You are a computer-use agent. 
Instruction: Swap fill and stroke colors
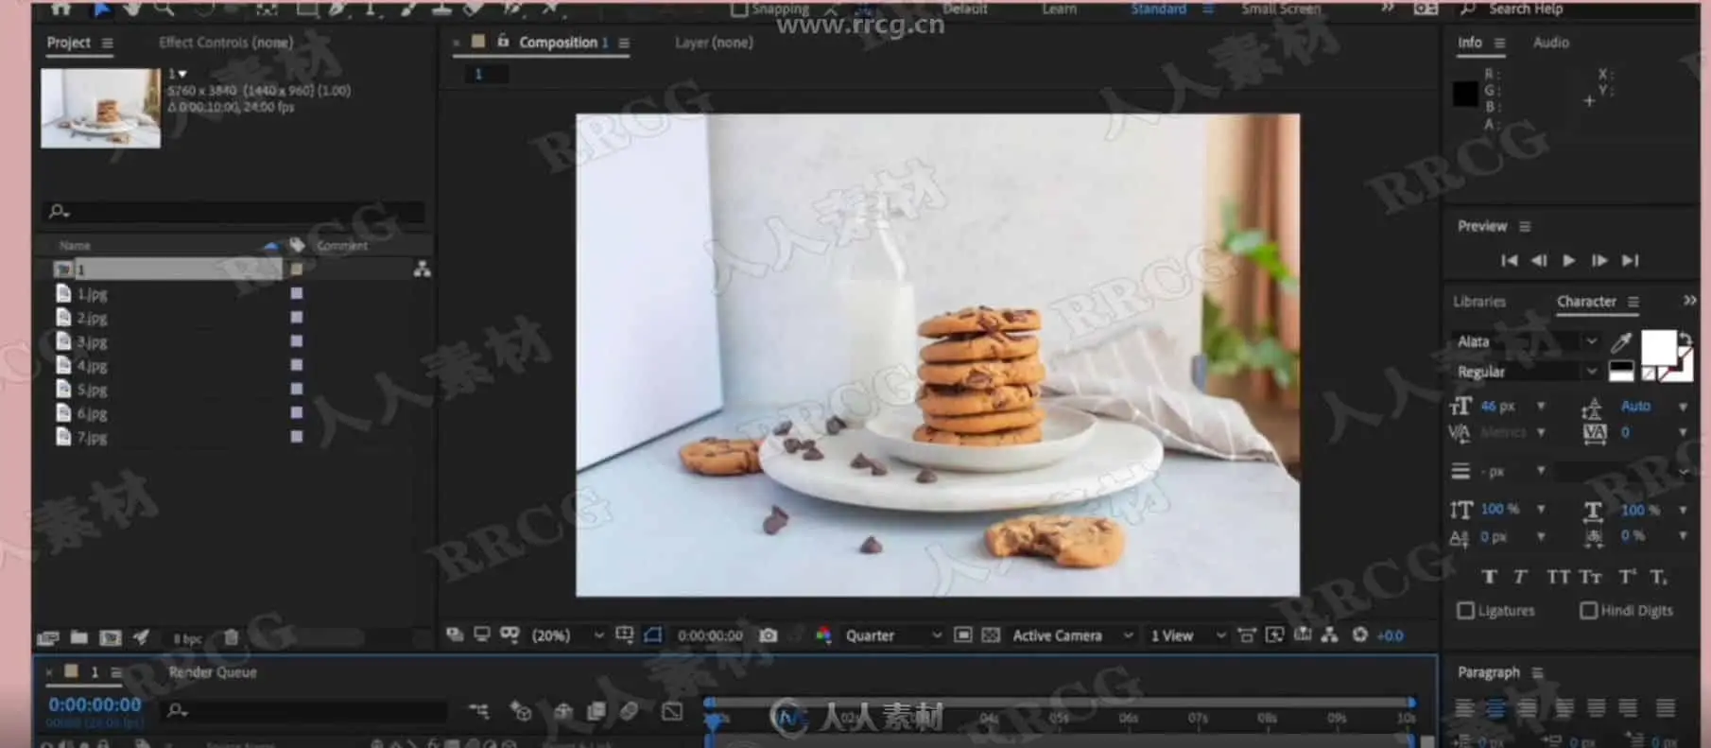(1685, 339)
